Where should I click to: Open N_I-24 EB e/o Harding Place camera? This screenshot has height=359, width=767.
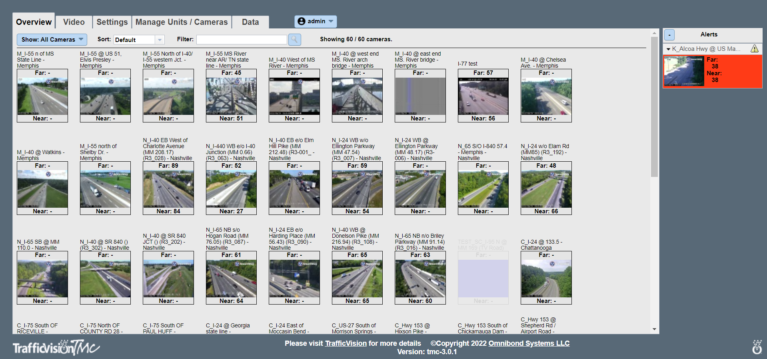(x=294, y=278)
